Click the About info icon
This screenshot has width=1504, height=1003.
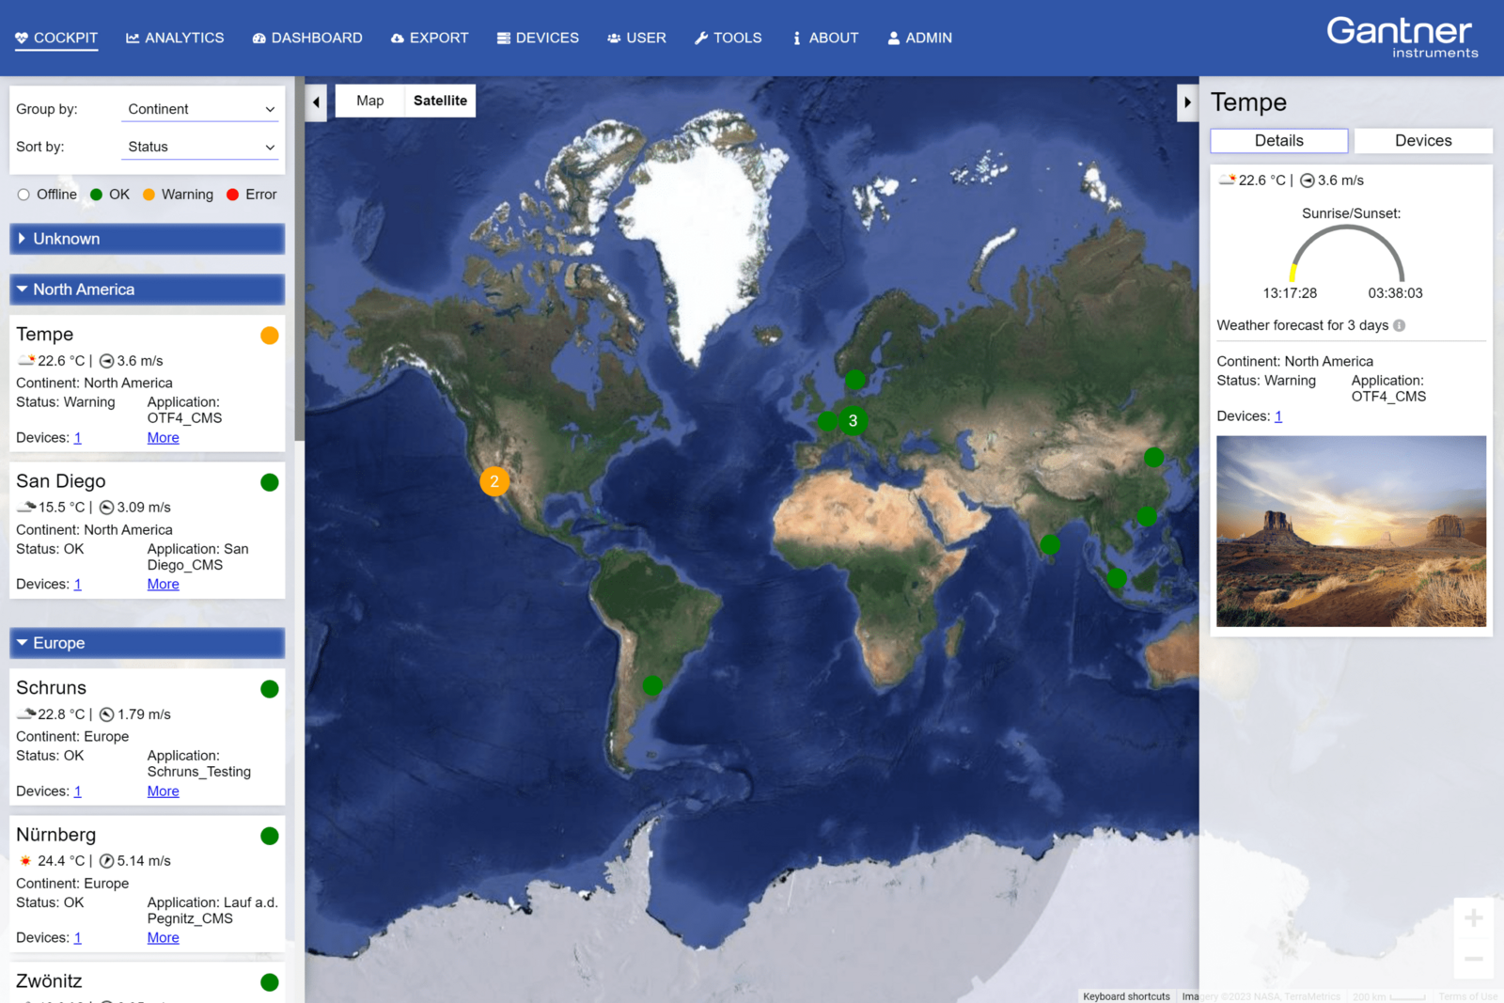point(796,39)
